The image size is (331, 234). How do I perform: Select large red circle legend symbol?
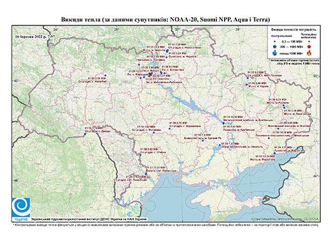click(x=309, y=46)
